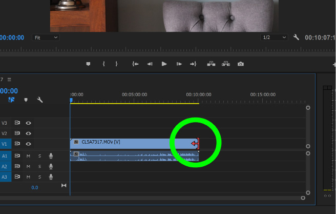336x214 pixels.
Task: Click the timeline ruler at 00:05:00:00
Action: (x=134, y=94)
